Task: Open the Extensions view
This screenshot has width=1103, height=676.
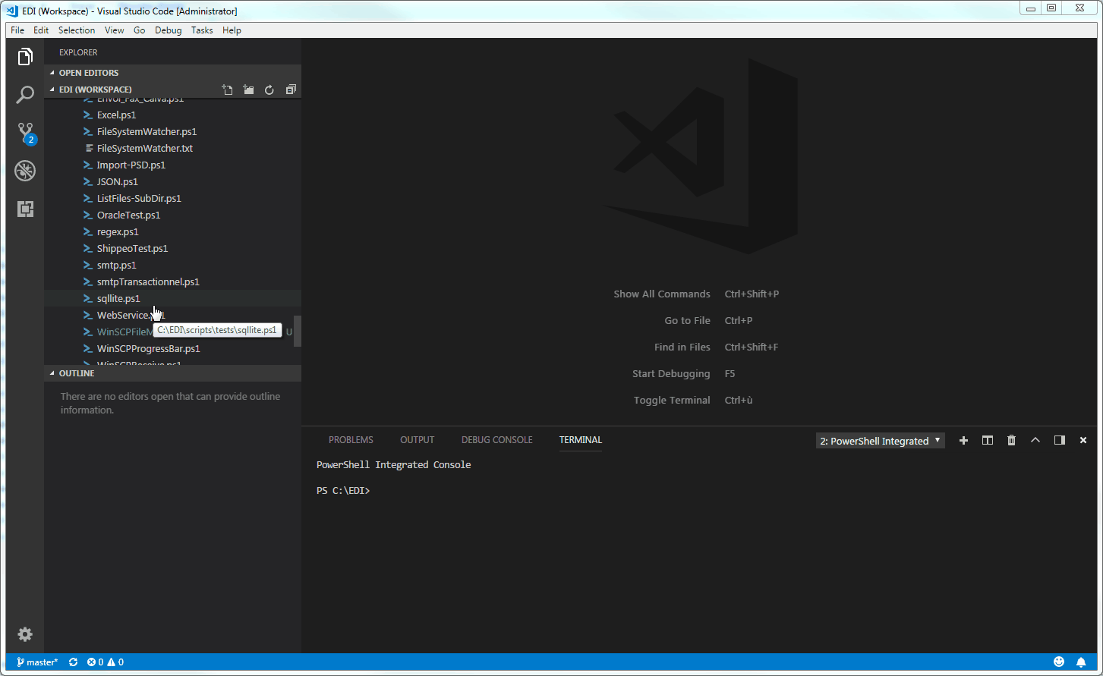Action: pyautogui.click(x=25, y=209)
